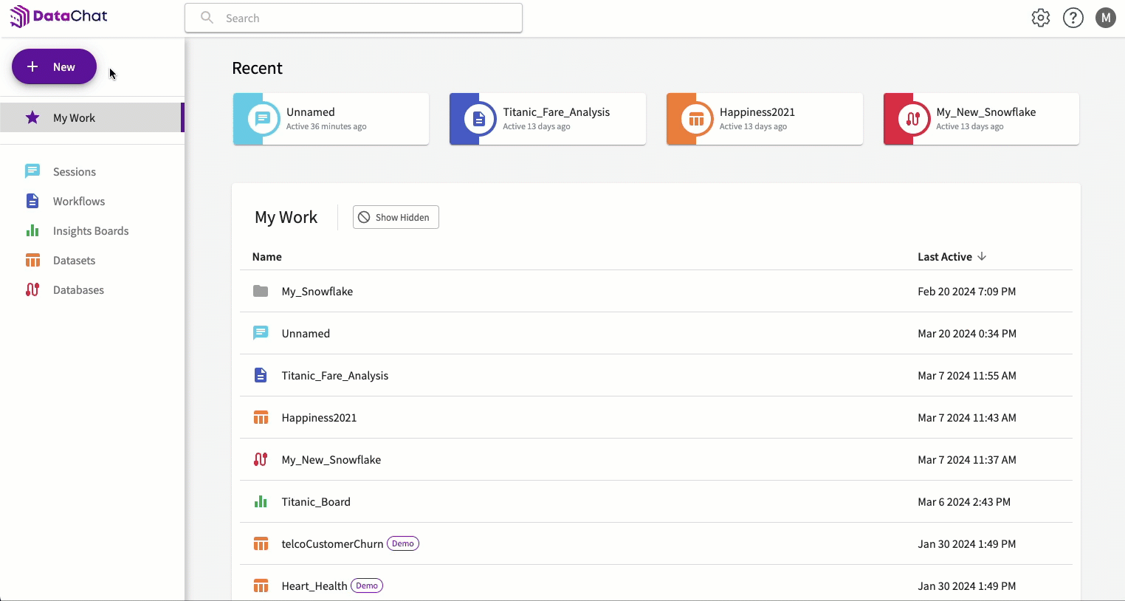Viewport: 1125px width, 601px height.
Task: Click the Feb 20 2024 7:09 PM date
Action: click(967, 291)
